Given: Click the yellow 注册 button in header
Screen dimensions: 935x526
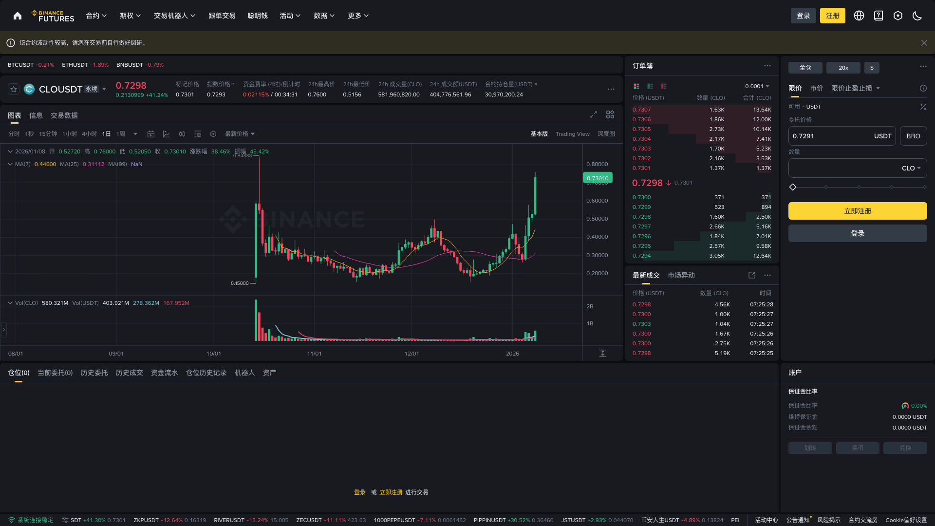Looking at the screenshot, I should click(833, 16).
